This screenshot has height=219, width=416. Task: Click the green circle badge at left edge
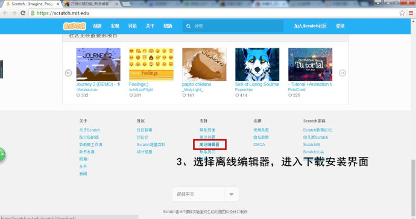tap(2, 154)
